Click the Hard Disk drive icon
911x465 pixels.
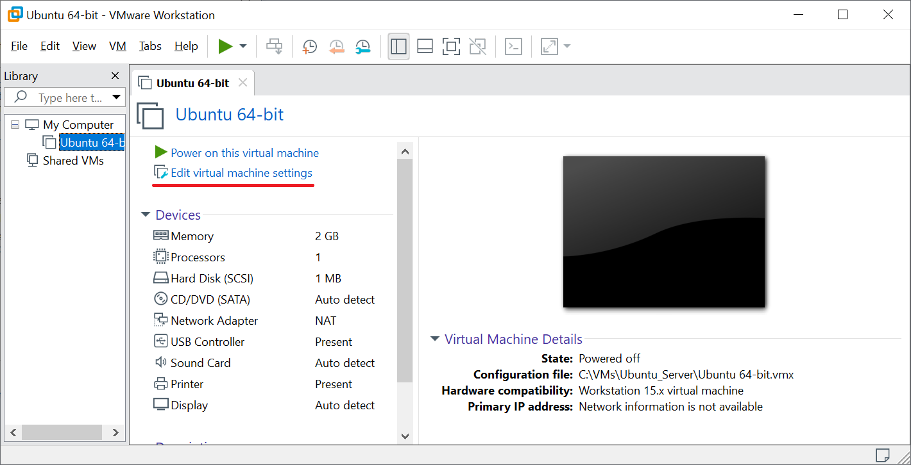click(160, 278)
